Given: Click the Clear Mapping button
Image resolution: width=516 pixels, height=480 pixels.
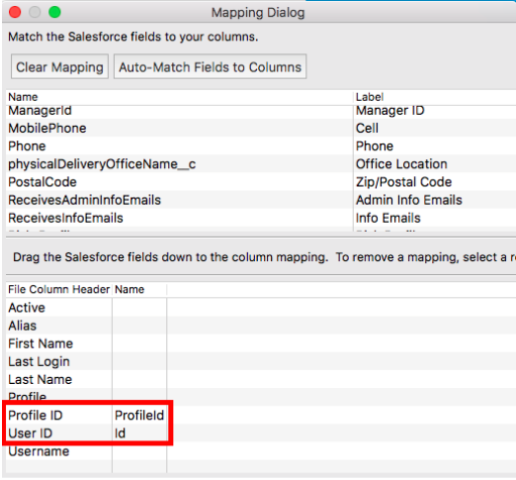Looking at the screenshot, I should pos(59,66).
